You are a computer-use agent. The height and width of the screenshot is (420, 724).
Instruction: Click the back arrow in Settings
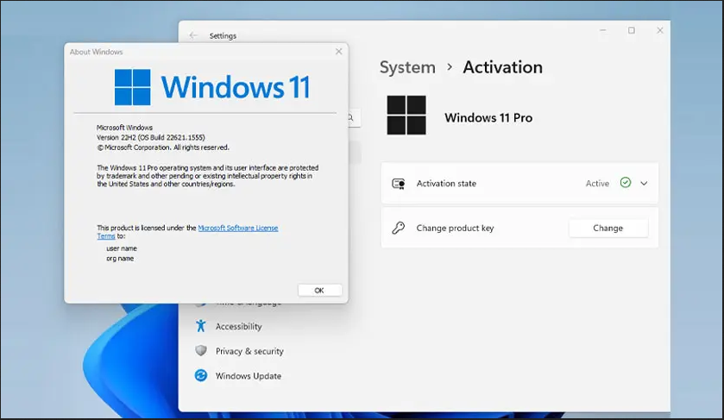[x=193, y=35]
